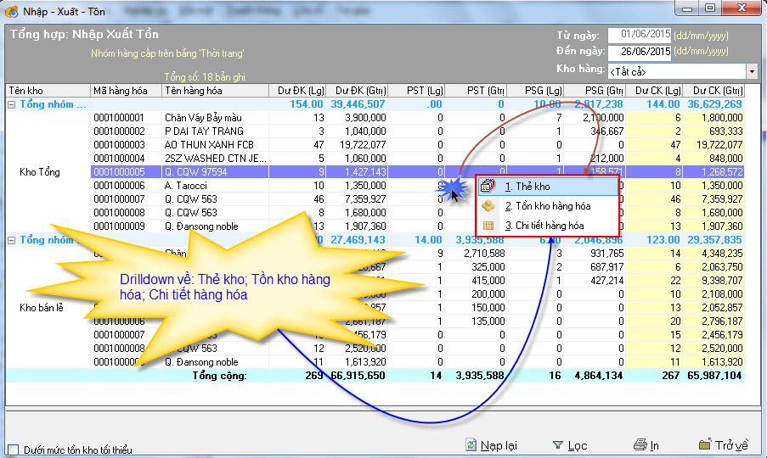Enable Dưới mức tồn kho tối thiểu checkbox
The width and height of the screenshot is (767, 458).
coord(13,450)
